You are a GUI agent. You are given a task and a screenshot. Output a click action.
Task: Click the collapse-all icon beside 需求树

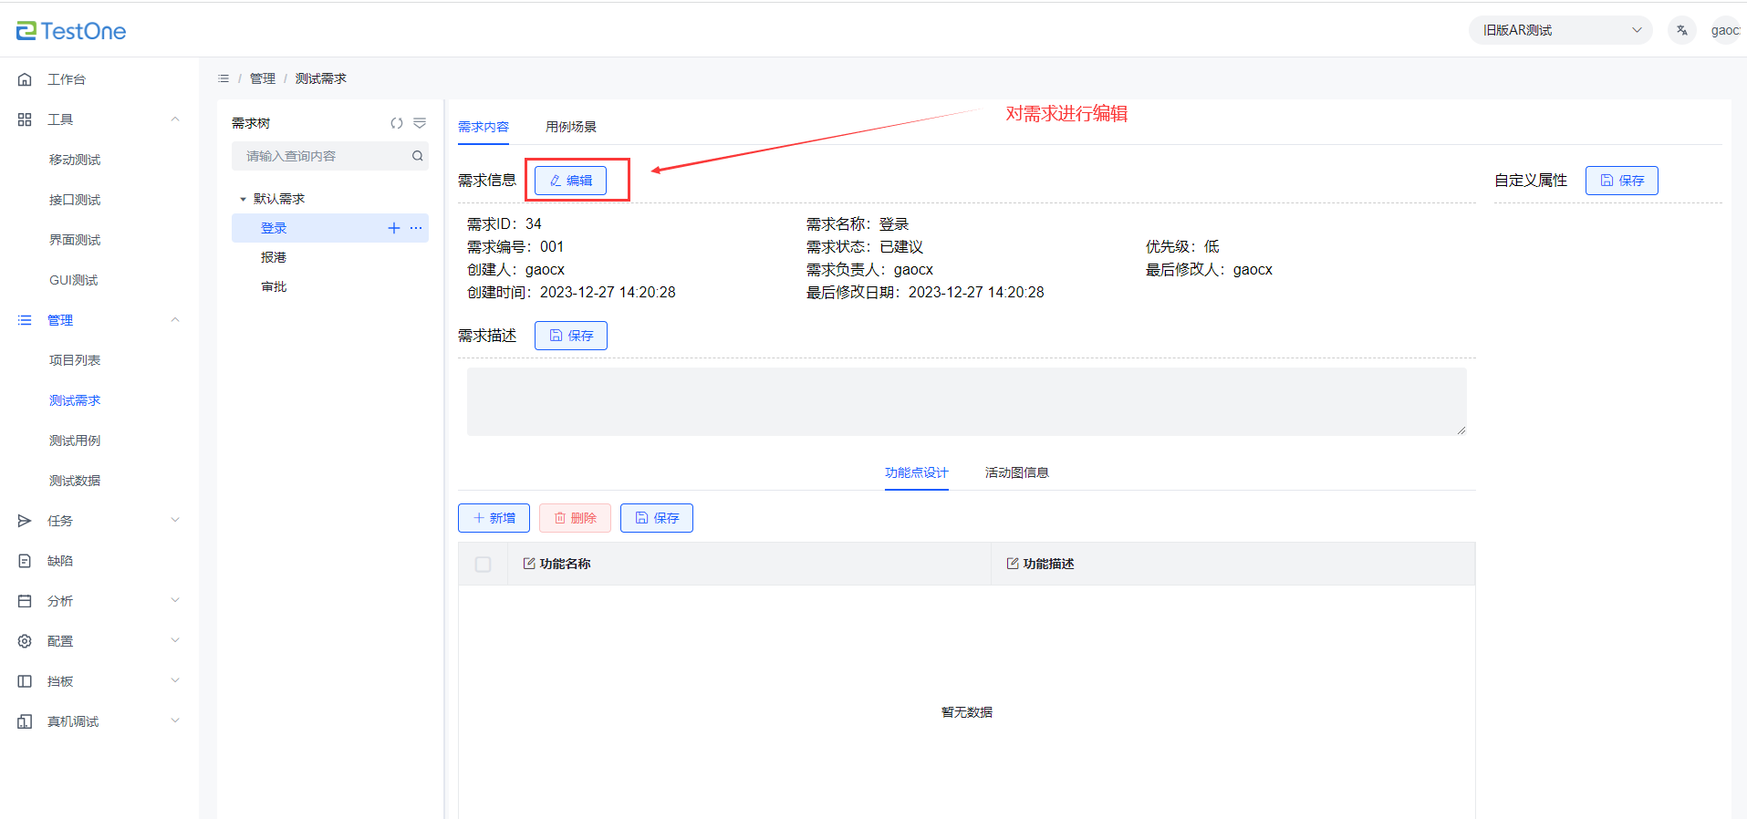click(x=420, y=123)
